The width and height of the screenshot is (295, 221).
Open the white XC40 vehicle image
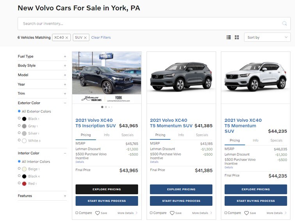(x=256, y=77)
